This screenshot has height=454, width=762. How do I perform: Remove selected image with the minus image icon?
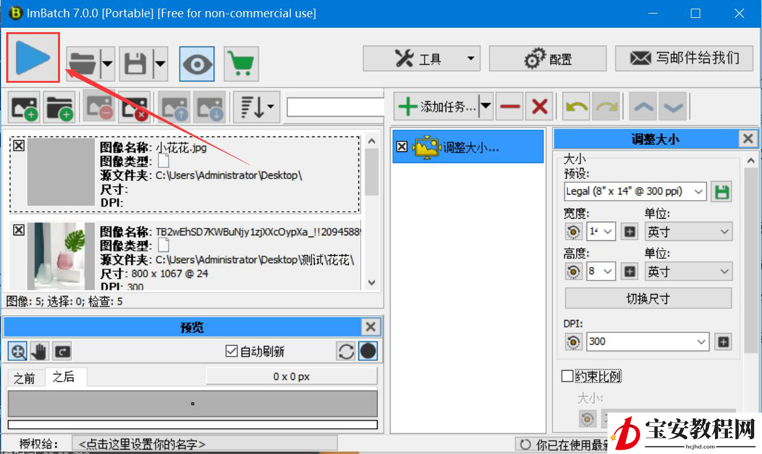(x=99, y=107)
